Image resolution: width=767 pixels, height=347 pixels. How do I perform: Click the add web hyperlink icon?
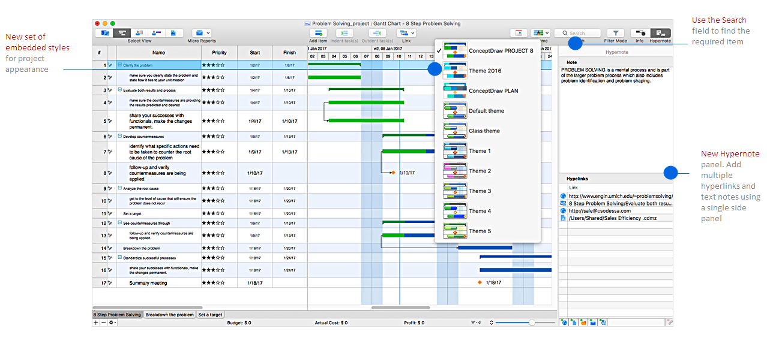pyautogui.click(x=564, y=322)
